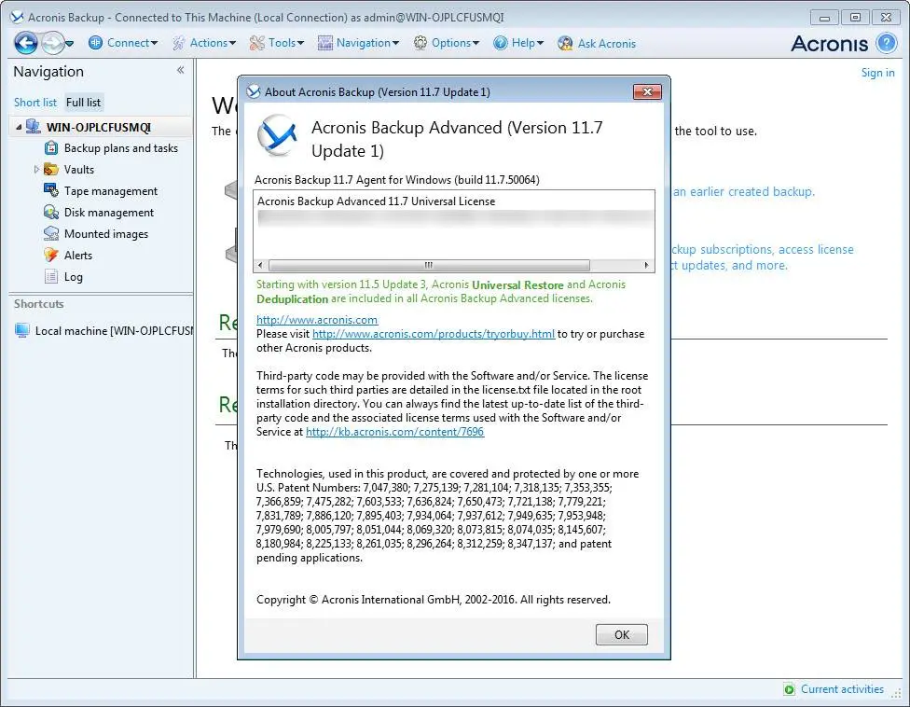Viewport: 910px width, 707px height.
Task: Click the Log document icon
Action: [51, 276]
